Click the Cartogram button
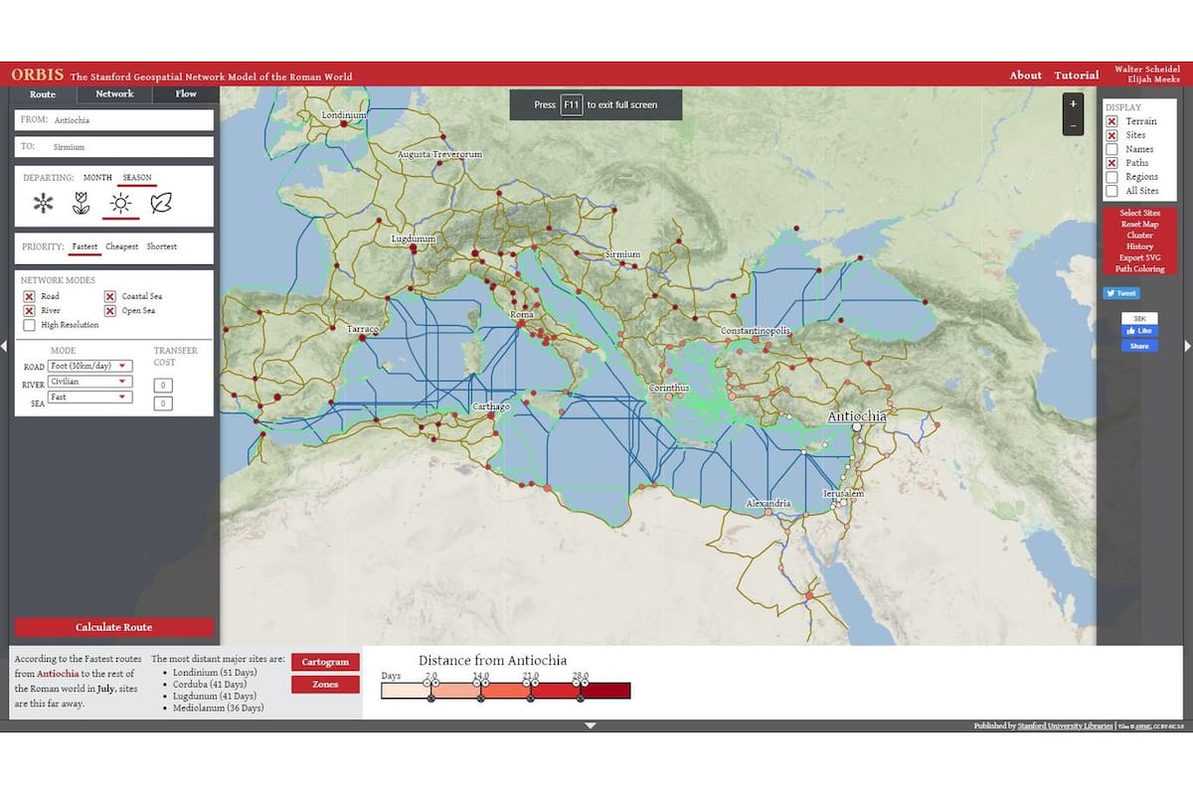Viewport: 1193px width, 795px height. click(x=325, y=662)
